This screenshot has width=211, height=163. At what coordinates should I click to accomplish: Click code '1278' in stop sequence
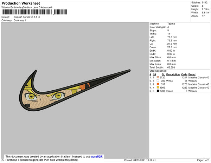(185, 84)
